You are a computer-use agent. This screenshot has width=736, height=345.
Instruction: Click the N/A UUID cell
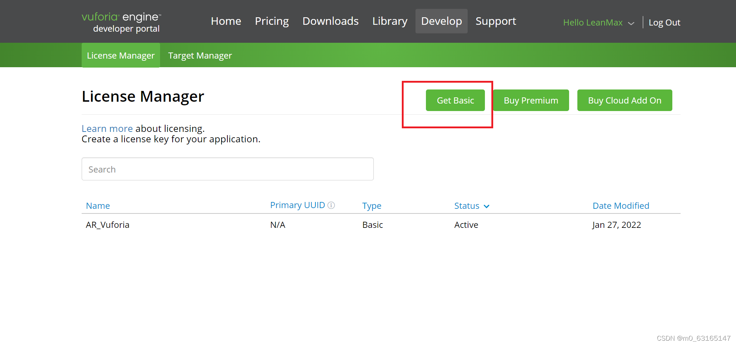click(x=278, y=225)
